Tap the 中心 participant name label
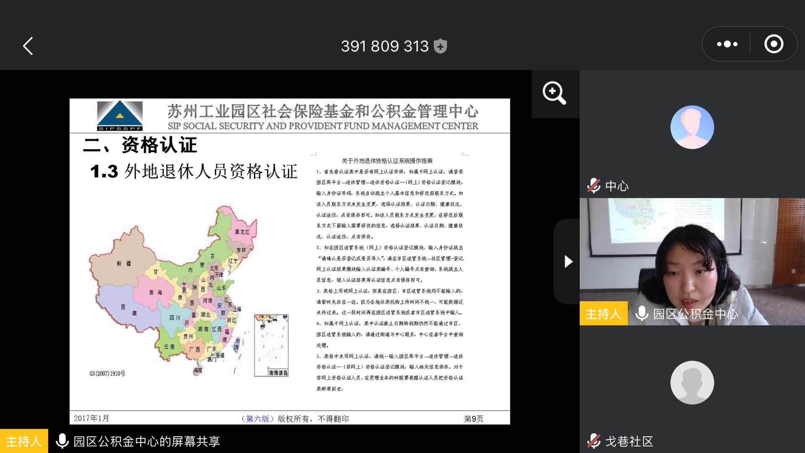This screenshot has height=453, width=805. 617,186
